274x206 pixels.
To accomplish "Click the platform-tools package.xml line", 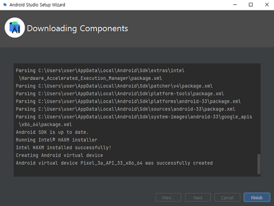I will coord(119,93).
